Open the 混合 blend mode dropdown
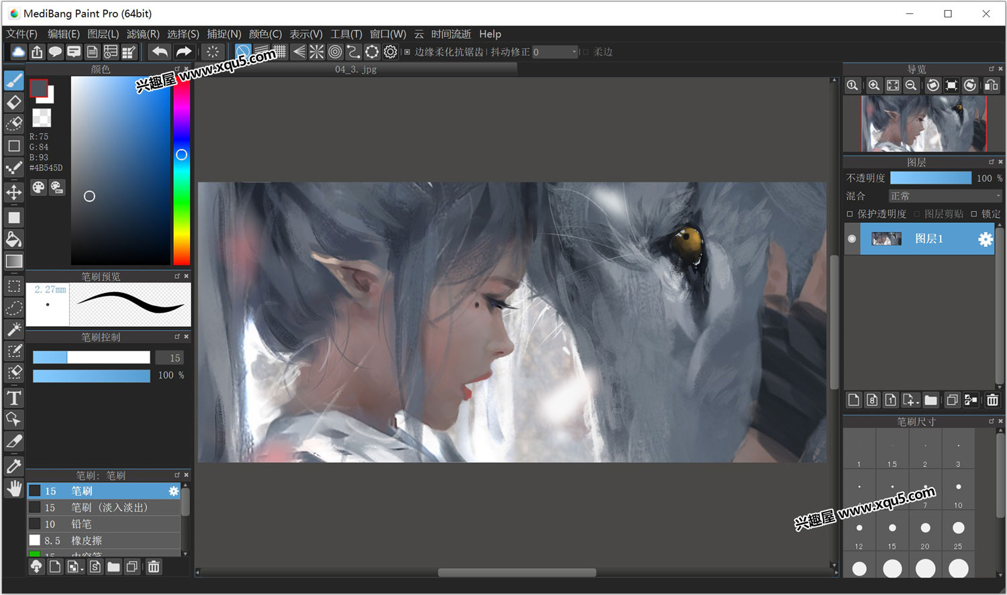Viewport: 1007px width, 595px height. coord(945,196)
